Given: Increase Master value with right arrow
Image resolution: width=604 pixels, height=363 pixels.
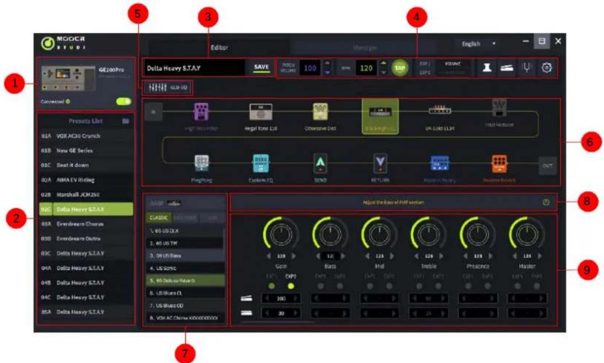Looking at the screenshot, I should 539,256.
